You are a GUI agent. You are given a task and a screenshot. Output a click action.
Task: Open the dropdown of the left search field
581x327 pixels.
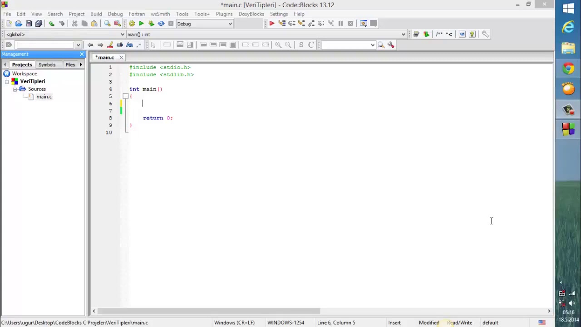[78, 45]
